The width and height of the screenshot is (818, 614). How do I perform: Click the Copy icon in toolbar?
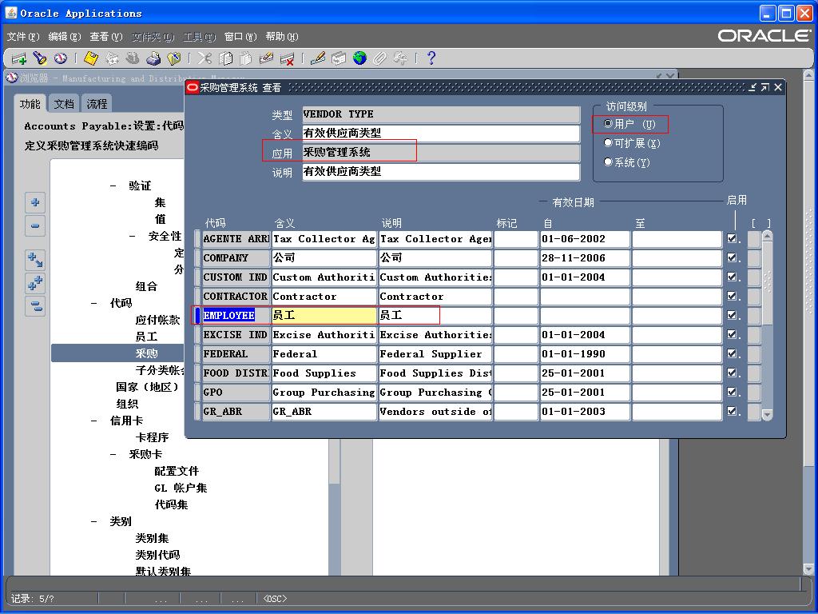click(225, 58)
